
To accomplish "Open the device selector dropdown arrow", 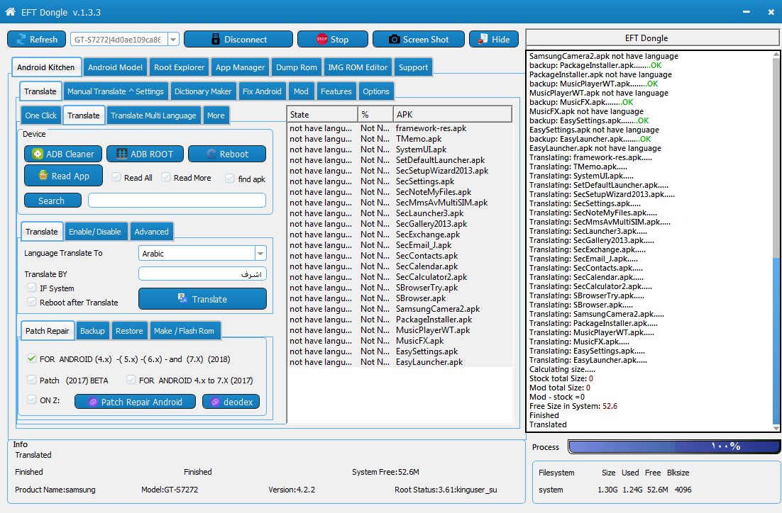I will pos(173,40).
